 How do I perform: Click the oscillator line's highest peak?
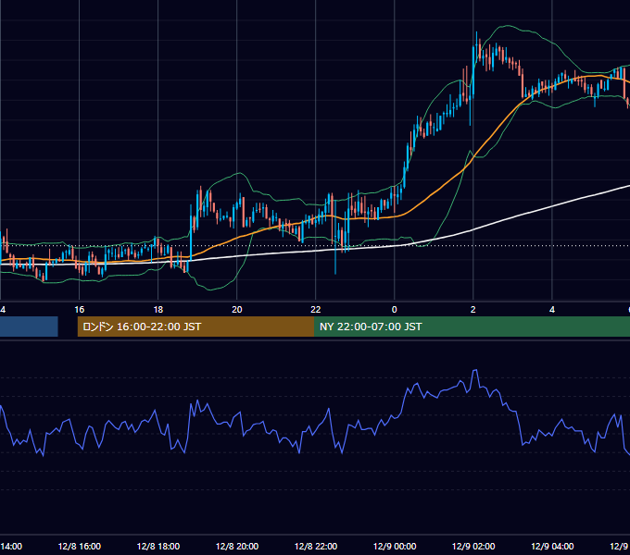click(475, 370)
